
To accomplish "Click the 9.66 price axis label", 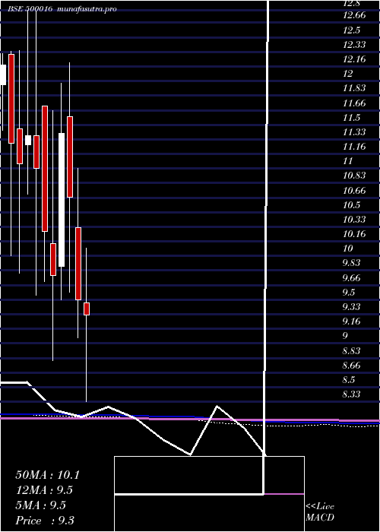I will 351,278.
